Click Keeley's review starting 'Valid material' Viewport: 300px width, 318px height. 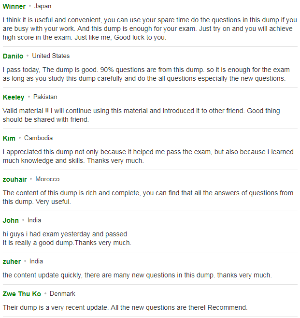[x=141, y=115]
